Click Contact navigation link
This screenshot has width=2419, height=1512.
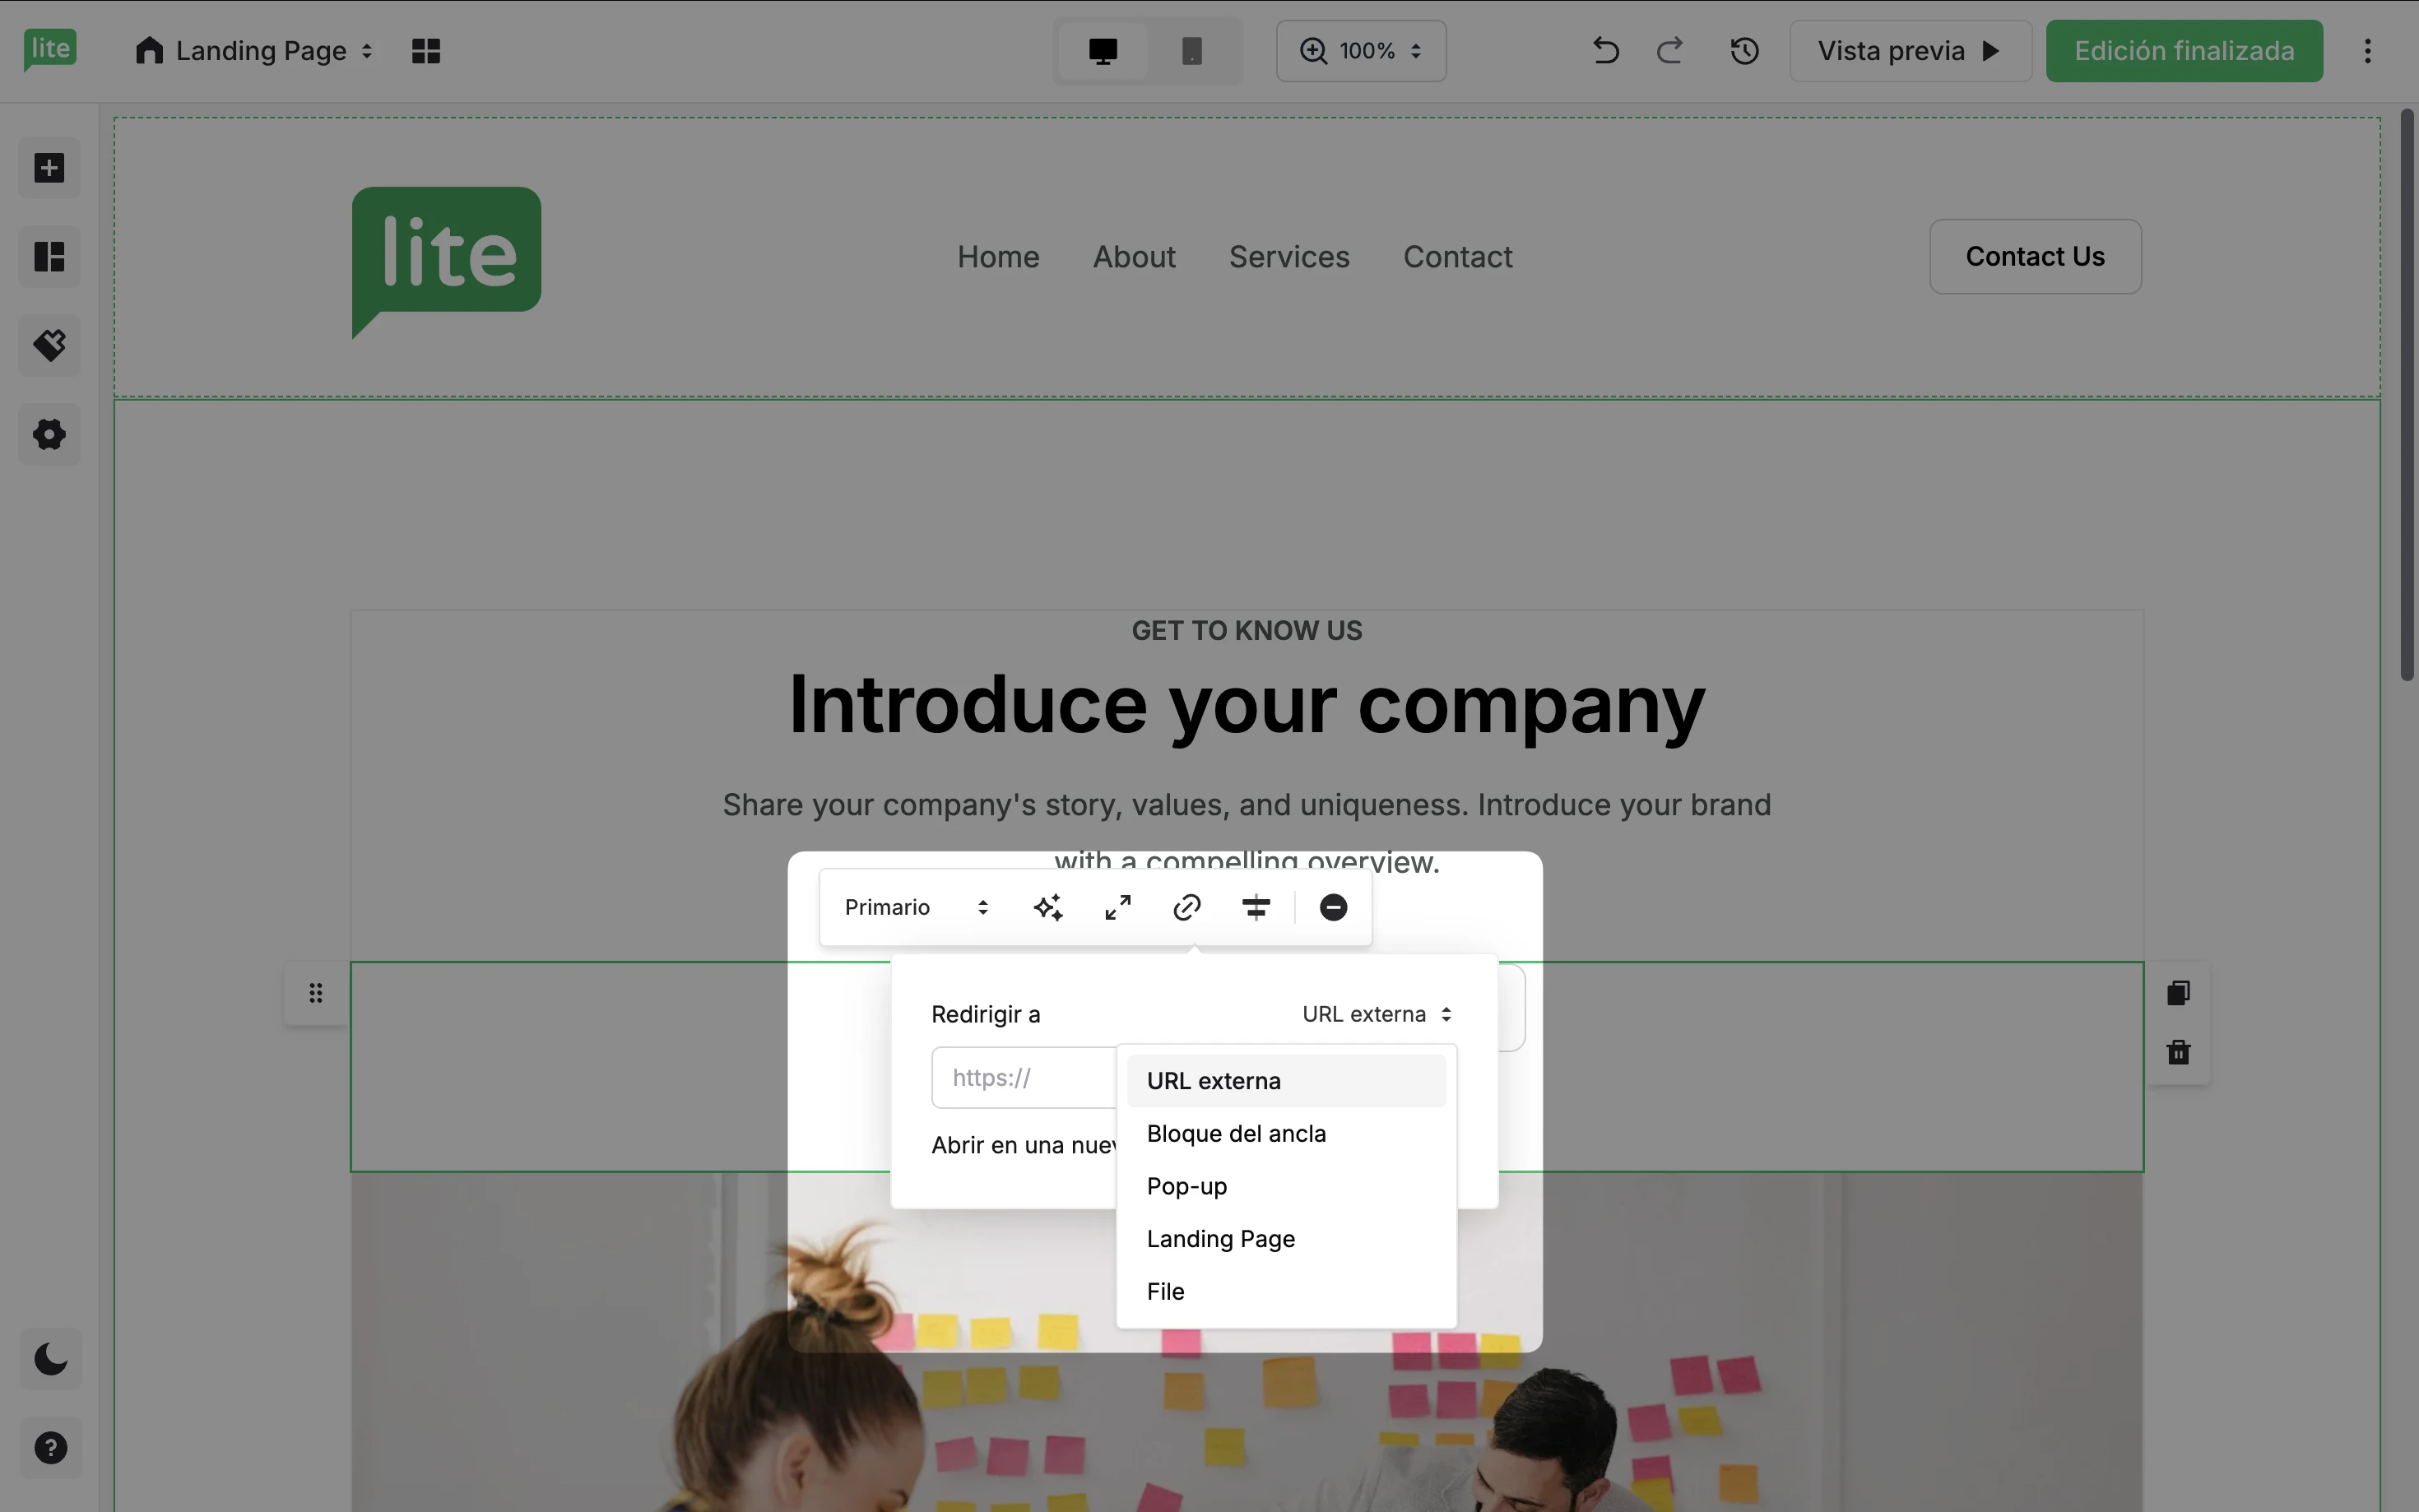click(x=1457, y=257)
